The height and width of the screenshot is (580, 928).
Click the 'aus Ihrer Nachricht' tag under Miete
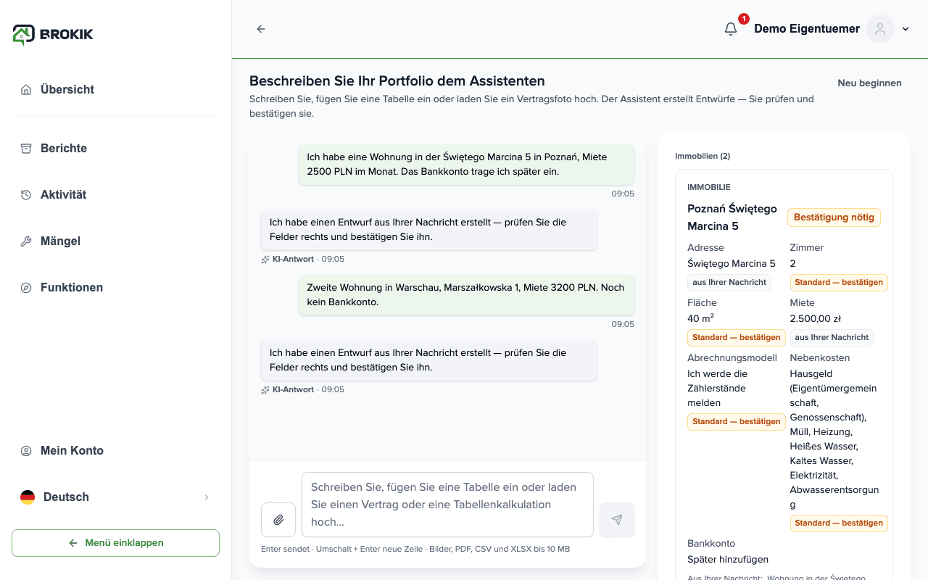pyautogui.click(x=832, y=338)
